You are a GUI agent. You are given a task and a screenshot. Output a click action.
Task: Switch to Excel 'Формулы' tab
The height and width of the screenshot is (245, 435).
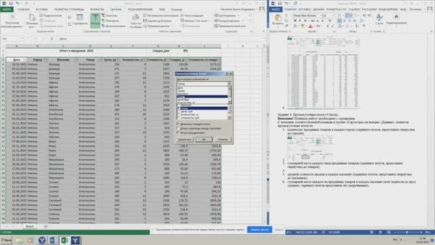point(97,9)
